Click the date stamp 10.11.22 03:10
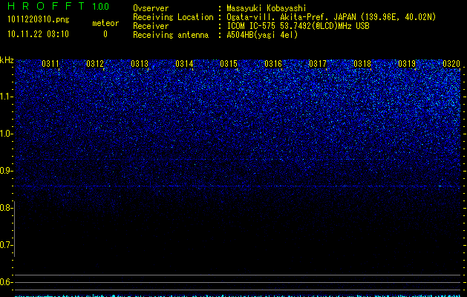 (38, 34)
